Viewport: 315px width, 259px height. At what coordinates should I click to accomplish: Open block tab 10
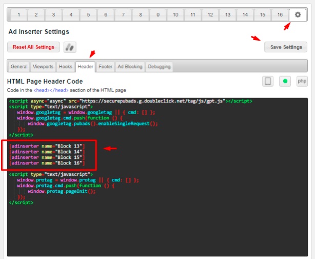click(175, 15)
